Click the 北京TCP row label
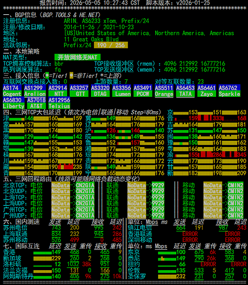 click(15, 185)
